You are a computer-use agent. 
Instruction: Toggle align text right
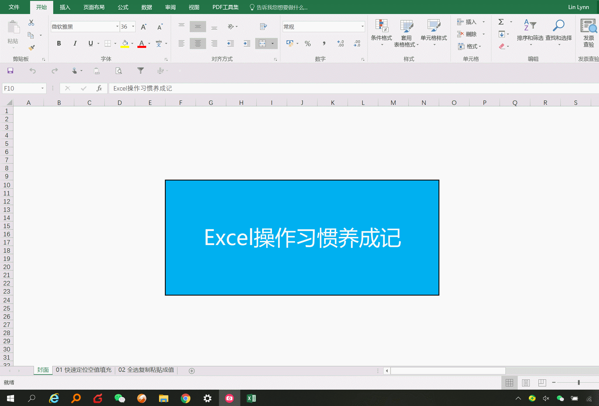pyautogui.click(x=214, y=44)
